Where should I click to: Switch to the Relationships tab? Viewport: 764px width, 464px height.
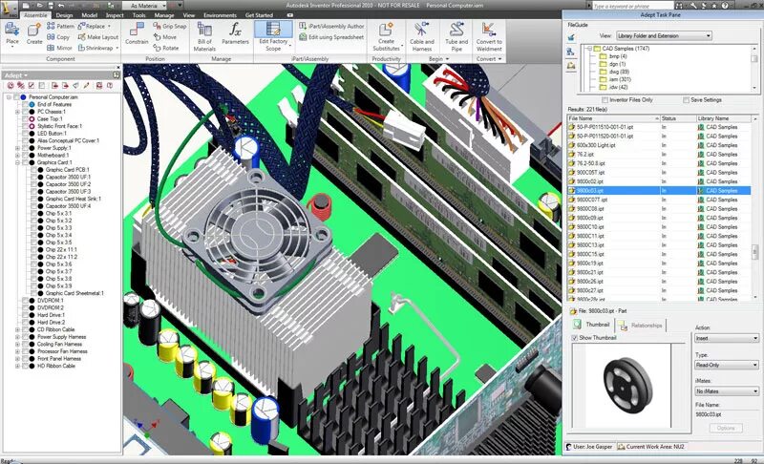(641, 325)
